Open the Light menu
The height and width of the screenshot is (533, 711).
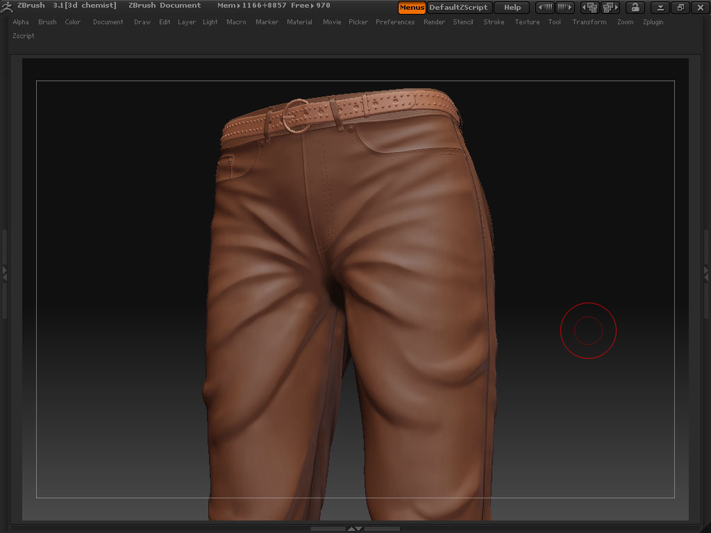(210, 22)
